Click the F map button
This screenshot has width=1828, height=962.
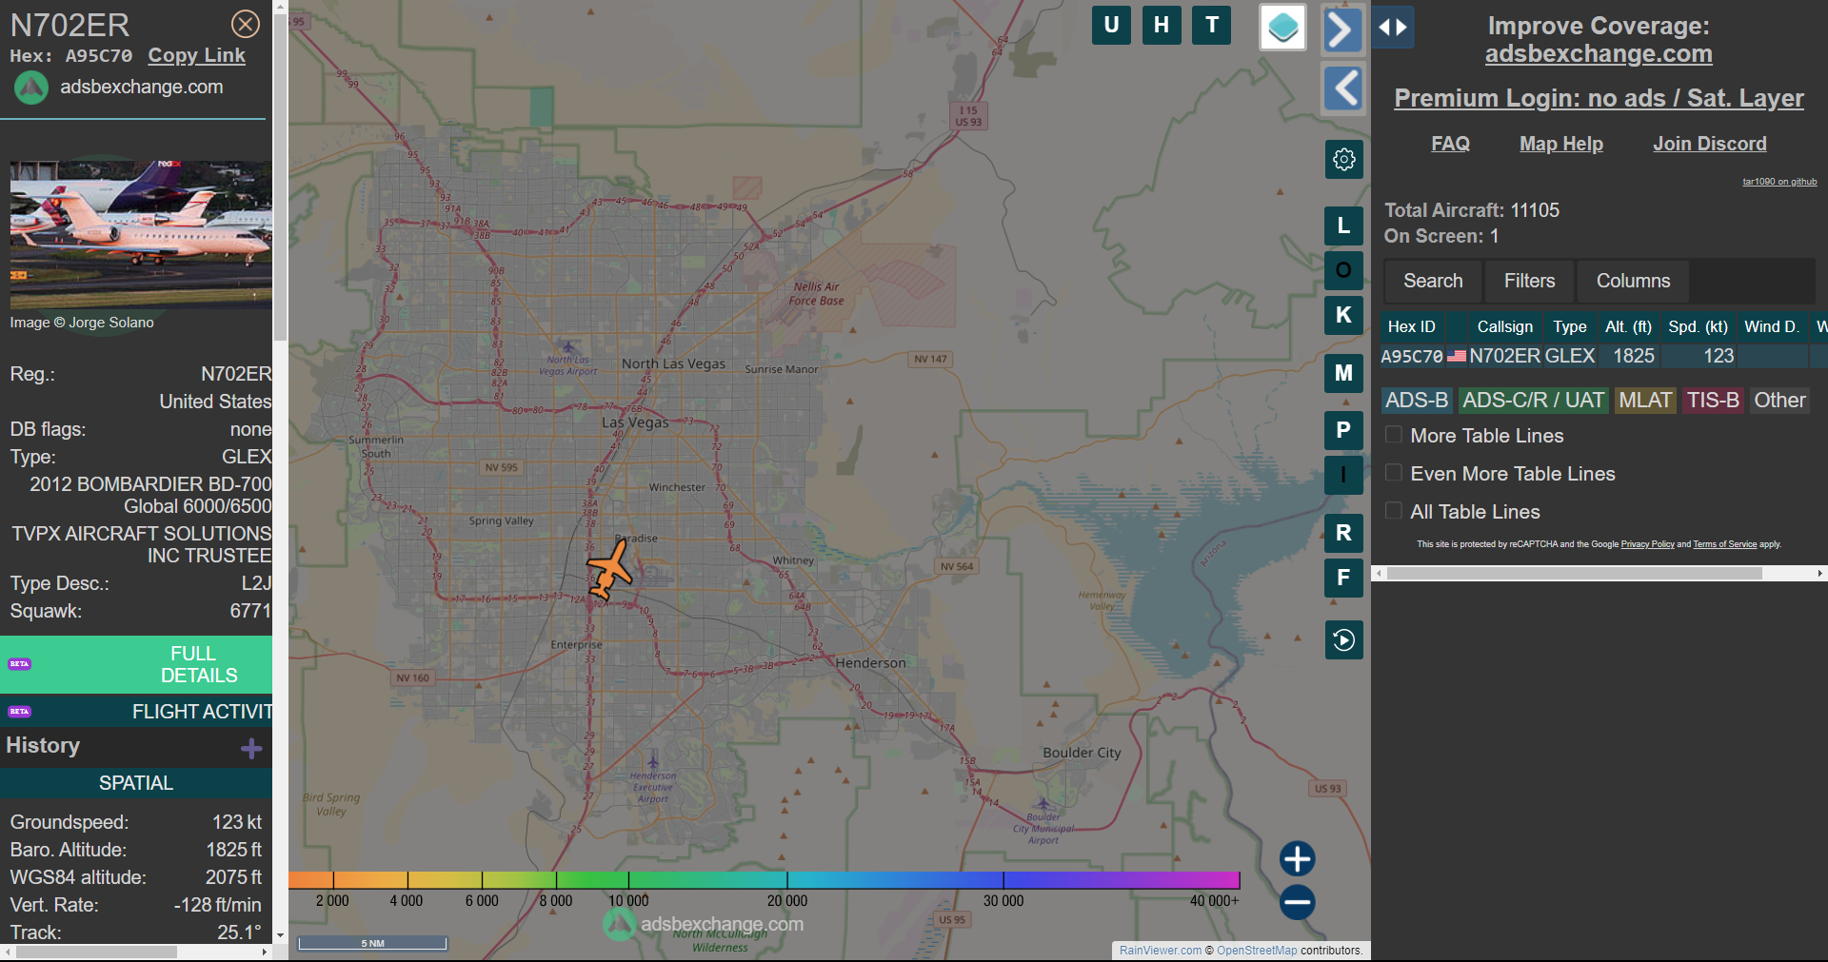tap(1343, 578)
